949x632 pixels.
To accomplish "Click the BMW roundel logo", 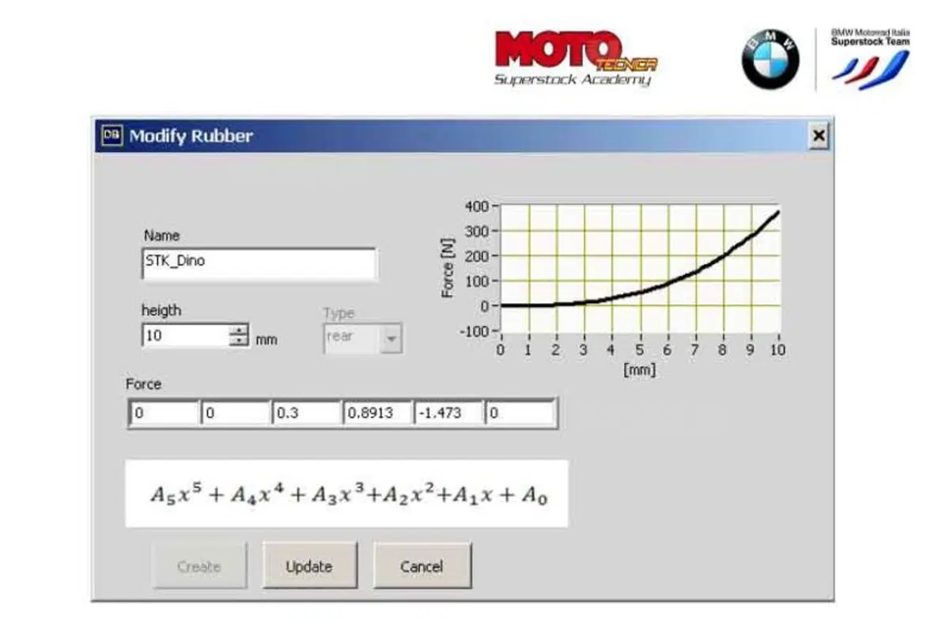I will point(769,59).
